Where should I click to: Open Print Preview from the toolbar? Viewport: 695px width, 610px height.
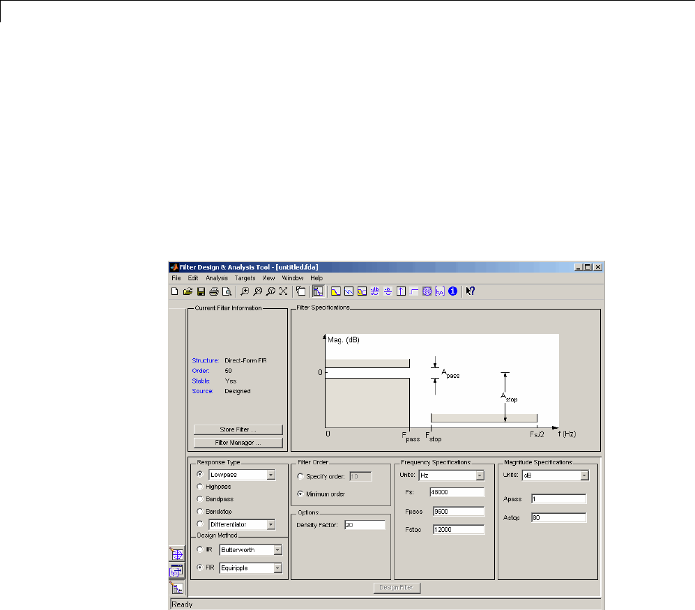coord(227,291)
